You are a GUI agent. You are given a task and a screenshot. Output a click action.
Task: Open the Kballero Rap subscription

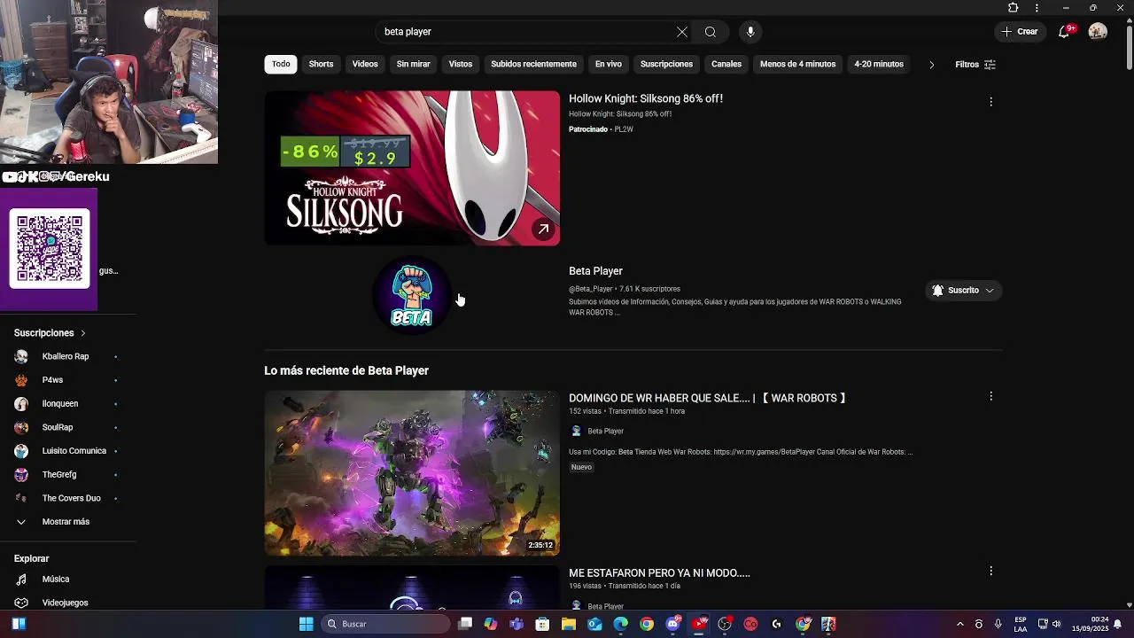tap(67, 356)
